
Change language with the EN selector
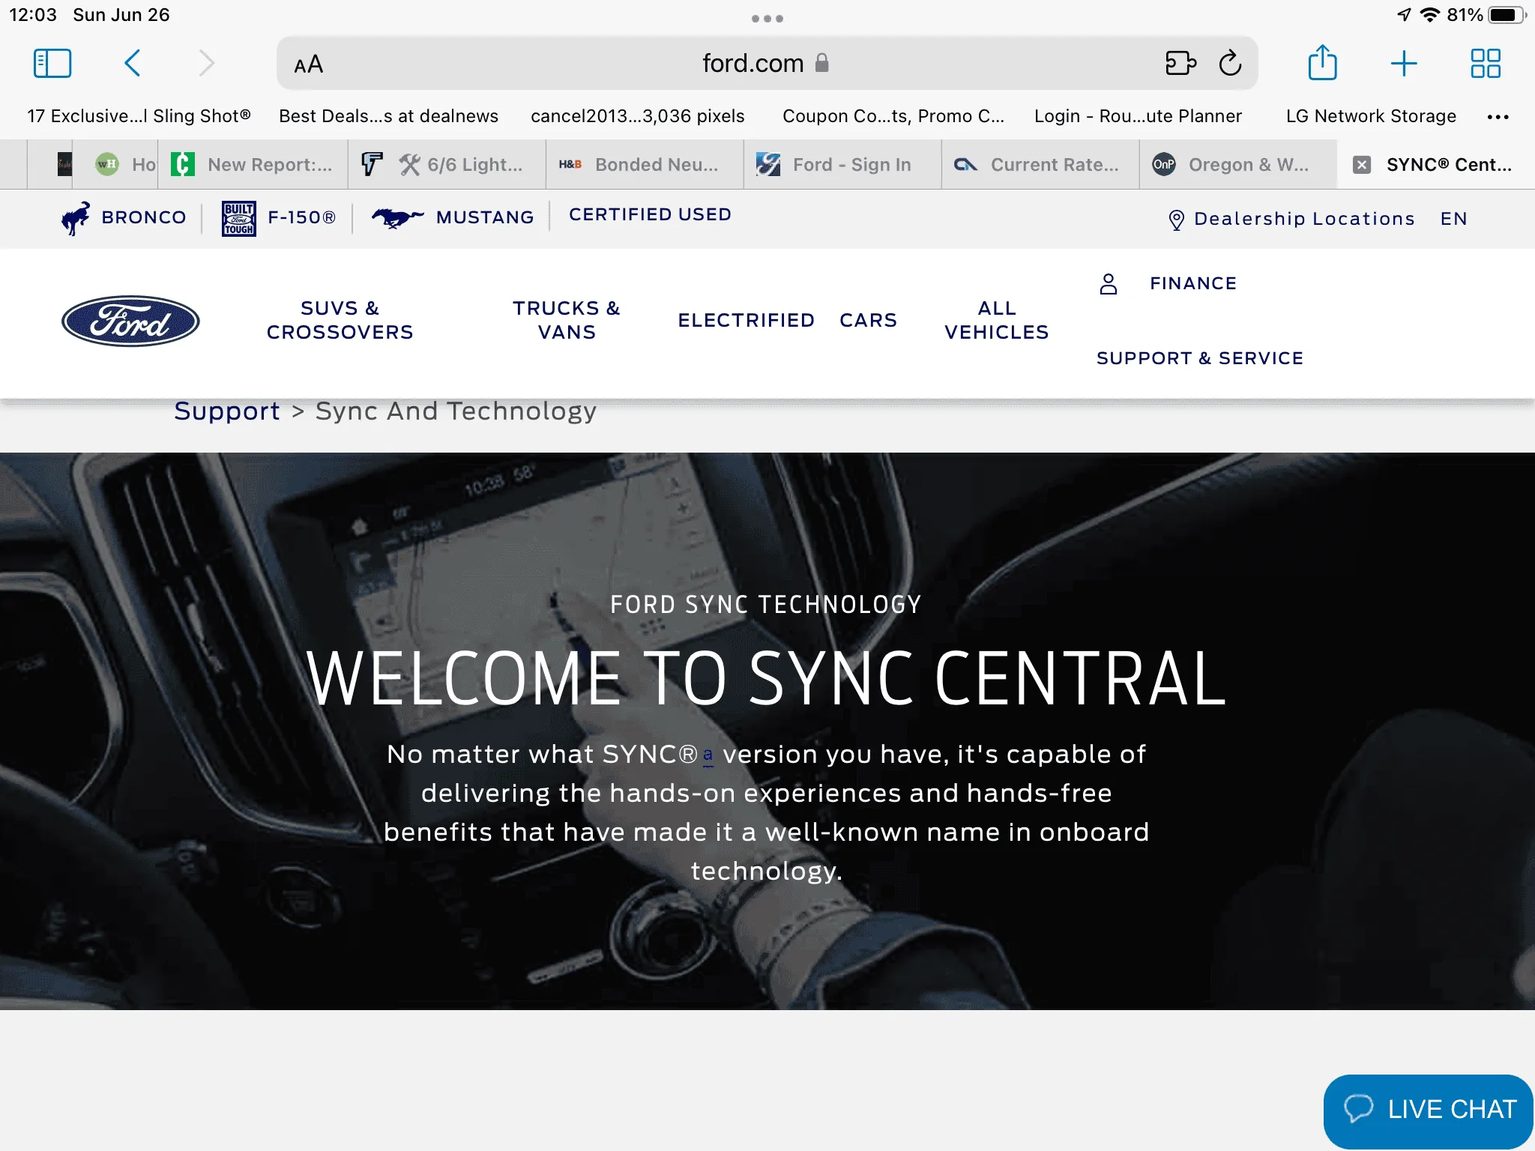tap(1453, 219)
